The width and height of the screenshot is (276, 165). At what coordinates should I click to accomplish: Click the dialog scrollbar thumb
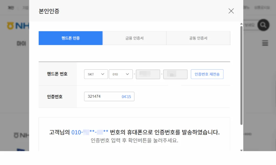tap(241, 76)
